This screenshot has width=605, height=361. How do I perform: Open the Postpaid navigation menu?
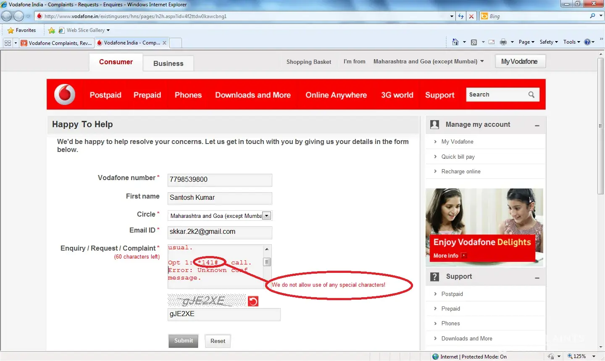click(105, 95)
